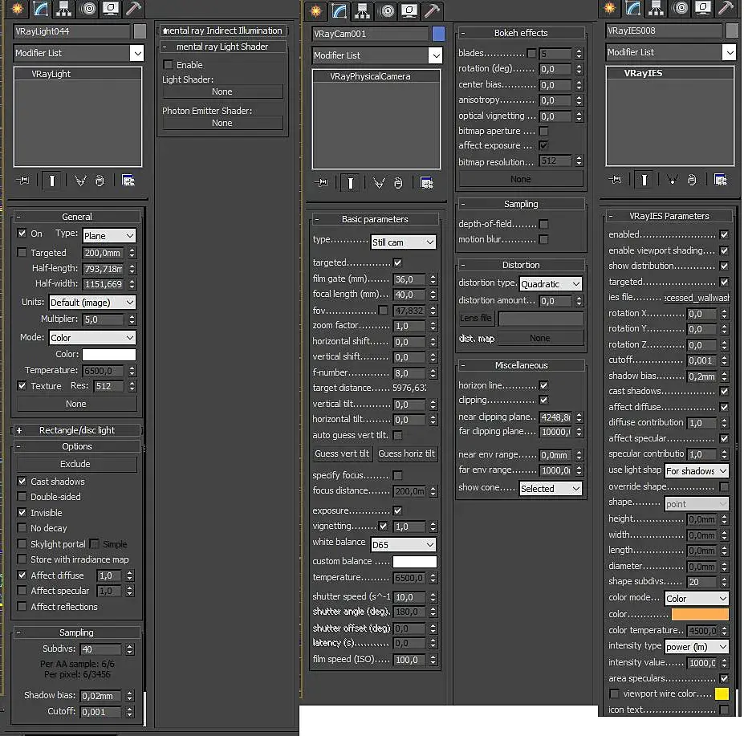
Task: Open Modify tab in VRayCam001 panel
Action: [339, 10]
